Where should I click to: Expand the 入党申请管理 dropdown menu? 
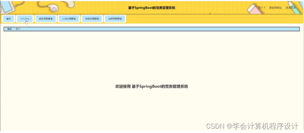coord(69,19)
